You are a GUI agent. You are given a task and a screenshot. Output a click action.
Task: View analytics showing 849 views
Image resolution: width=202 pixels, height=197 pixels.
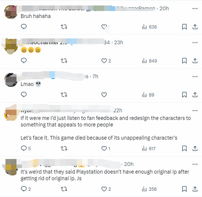pos(149,61)
